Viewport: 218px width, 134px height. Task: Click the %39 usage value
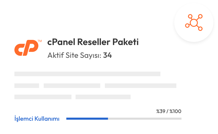tap(161, 111)
